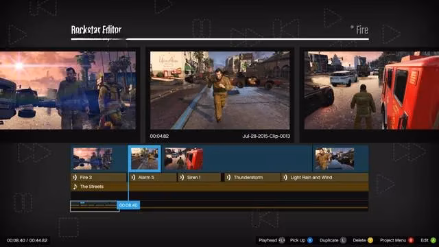Image resolution: width=439 pixels, height=247 pixels.
Task: Open the left preview with sunset scene
Action: 68,90
